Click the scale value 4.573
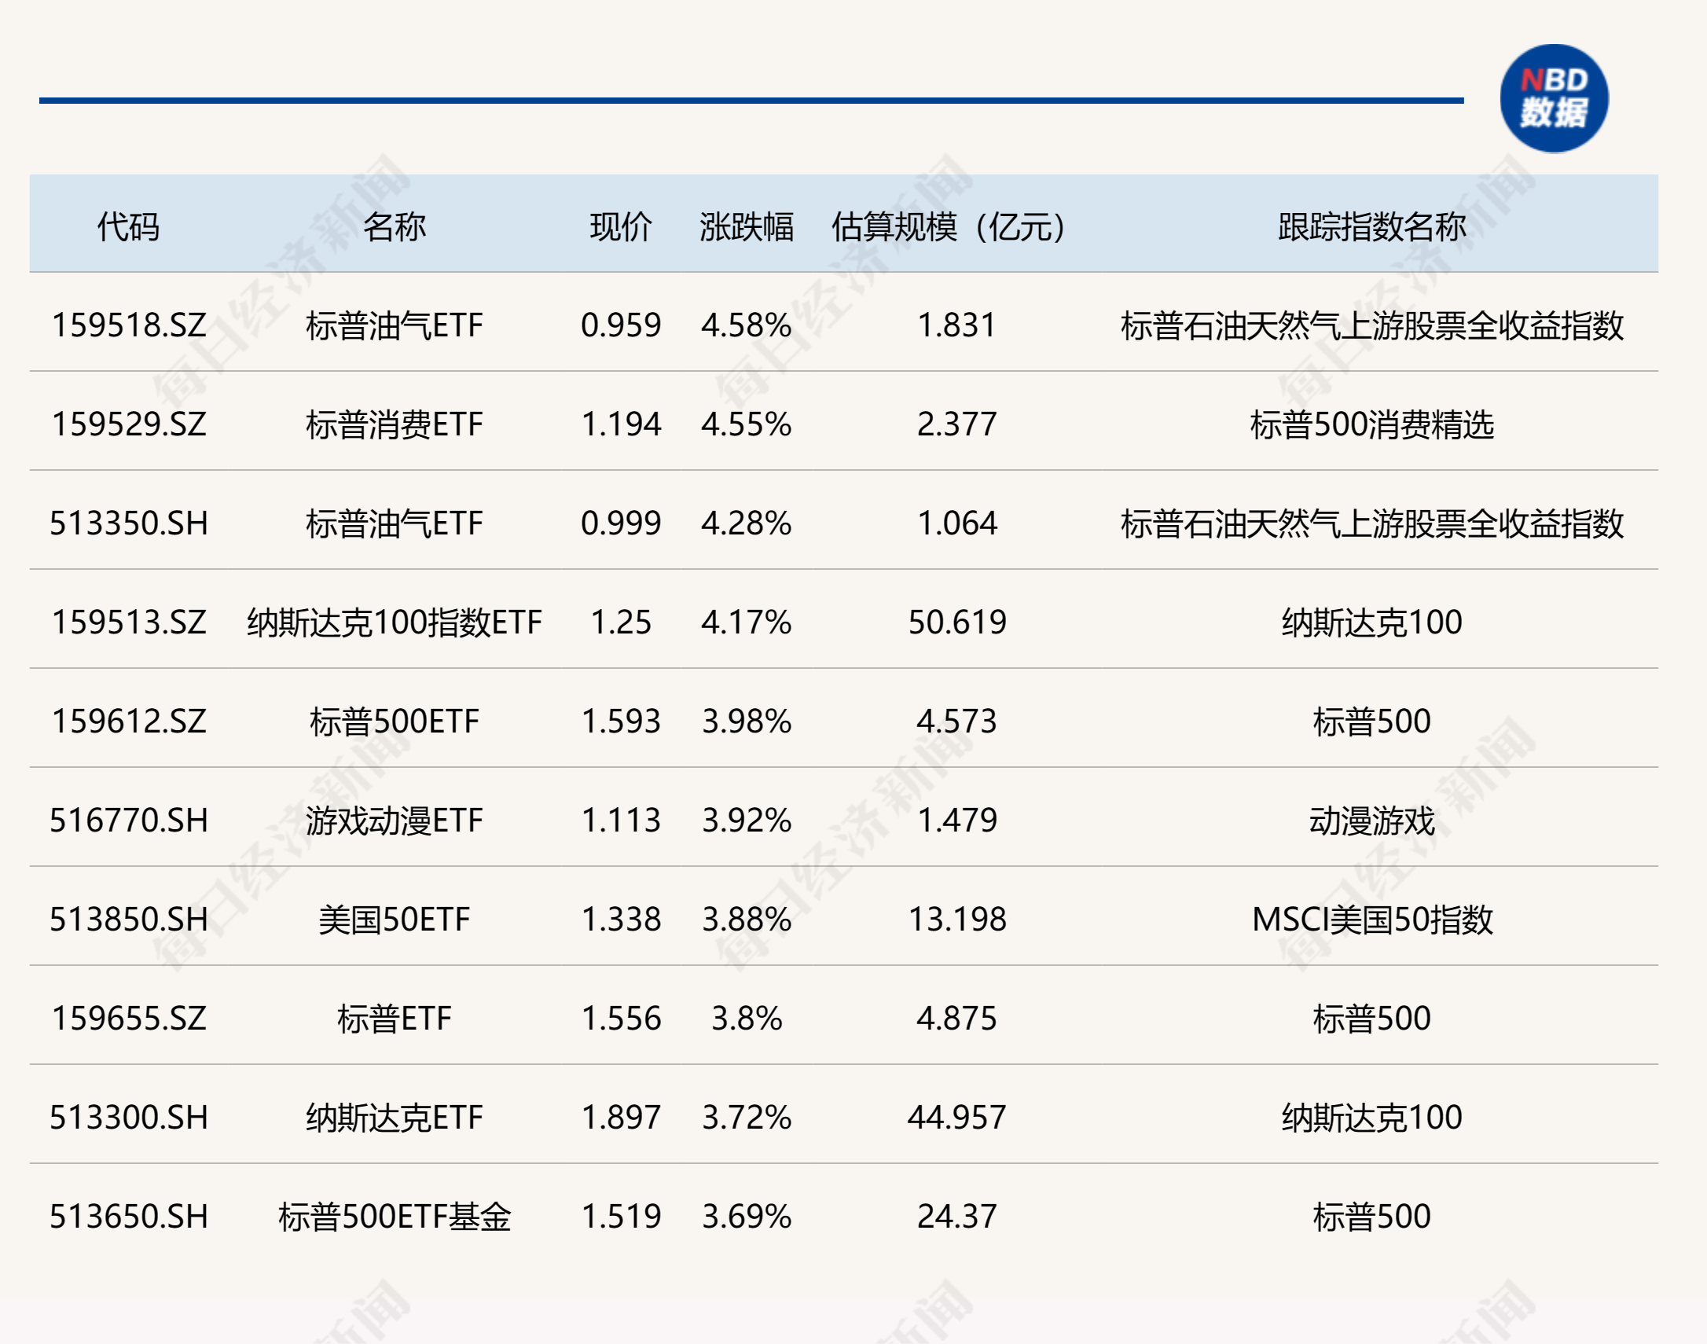This screenshot has height=1344, width=1707. point(956,722)
